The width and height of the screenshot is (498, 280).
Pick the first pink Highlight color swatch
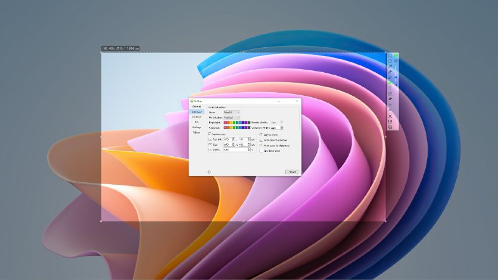coord(225,123)
